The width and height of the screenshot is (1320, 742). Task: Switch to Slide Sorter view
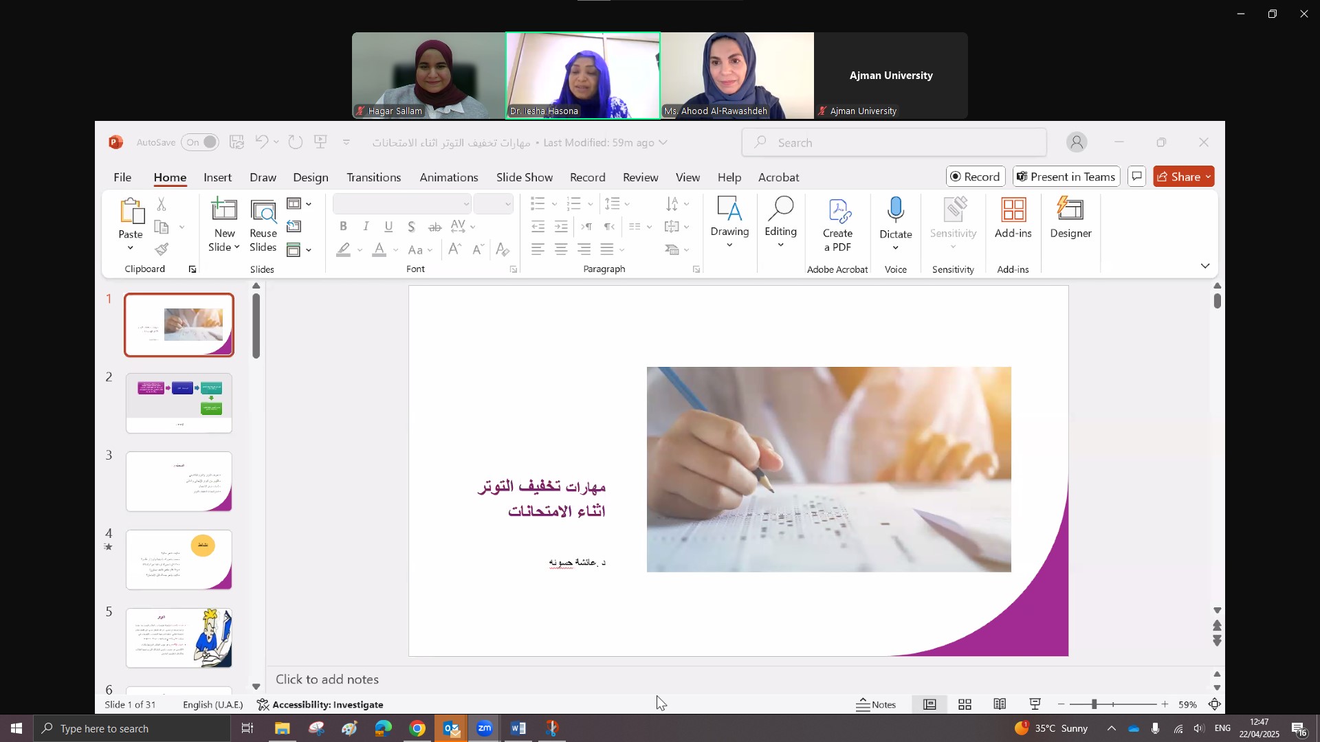click(x=965, y=704)
